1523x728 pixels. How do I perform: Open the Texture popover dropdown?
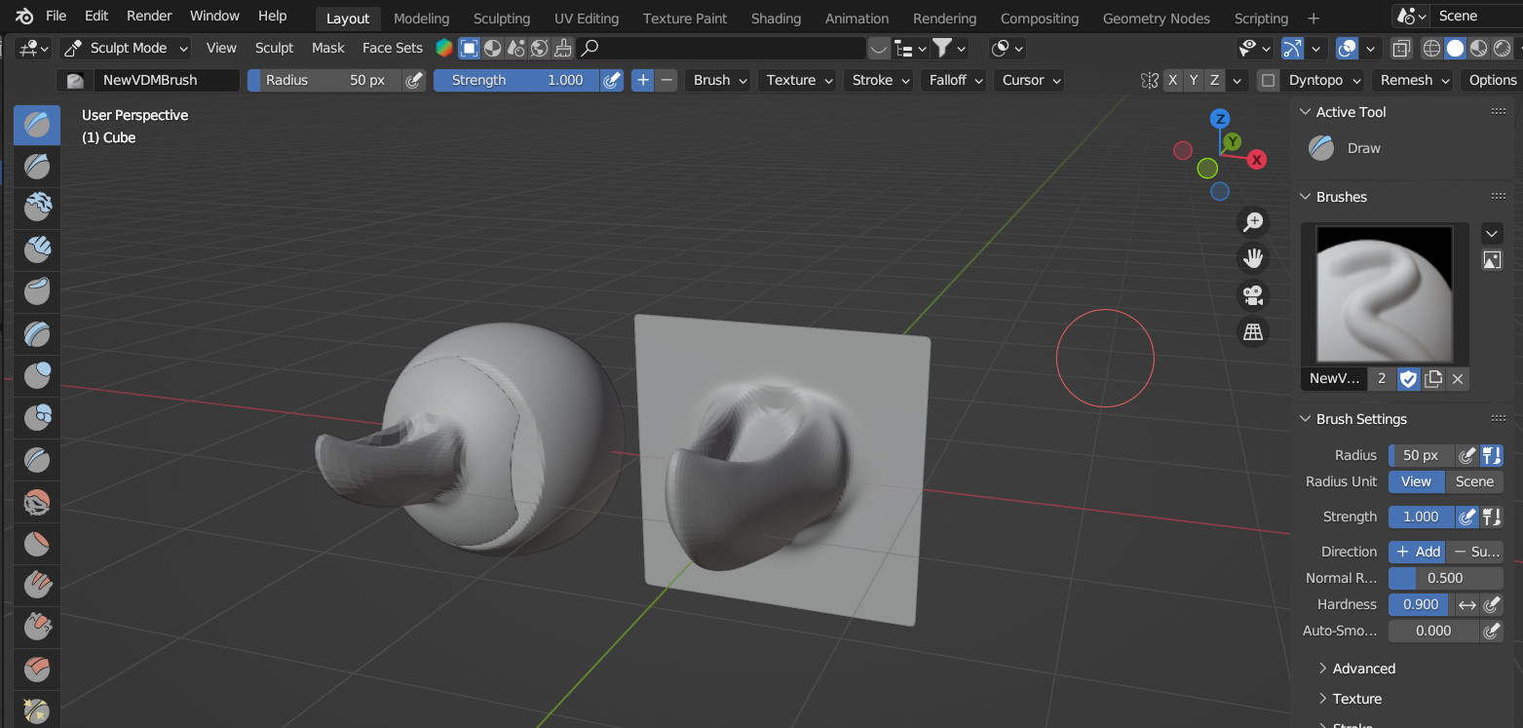[x=799, y=80]
